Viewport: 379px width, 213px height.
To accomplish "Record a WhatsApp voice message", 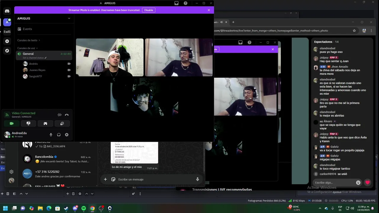I will click(x=197, y=179).
